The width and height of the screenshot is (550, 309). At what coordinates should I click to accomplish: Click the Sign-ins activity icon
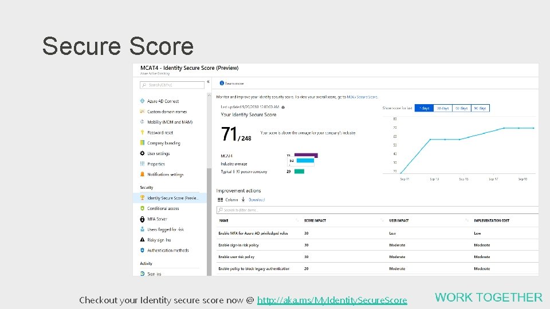click(x=142, y=274)
